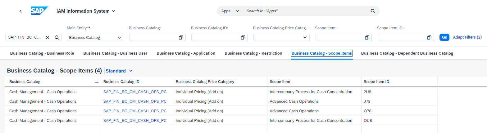Viewport: 487px width, 133px height.
Task: Go back with the header back arrow
Action: click(20, 11)
